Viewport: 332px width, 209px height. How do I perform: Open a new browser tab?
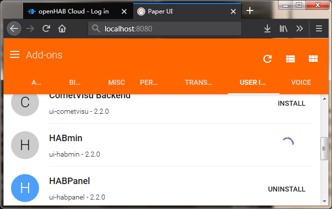(x=250, y=10)
